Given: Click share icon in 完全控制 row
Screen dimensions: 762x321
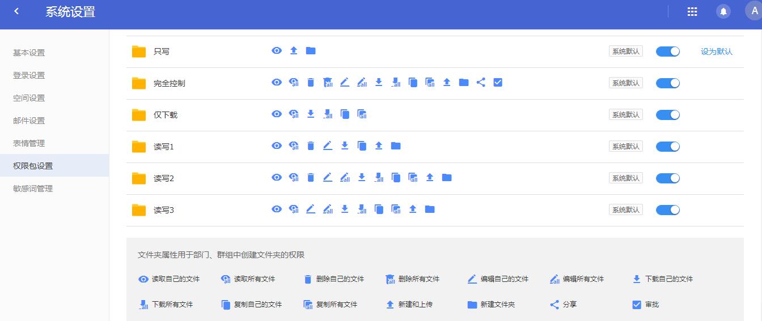Looking at the screenshot, I should click(481, 83).
